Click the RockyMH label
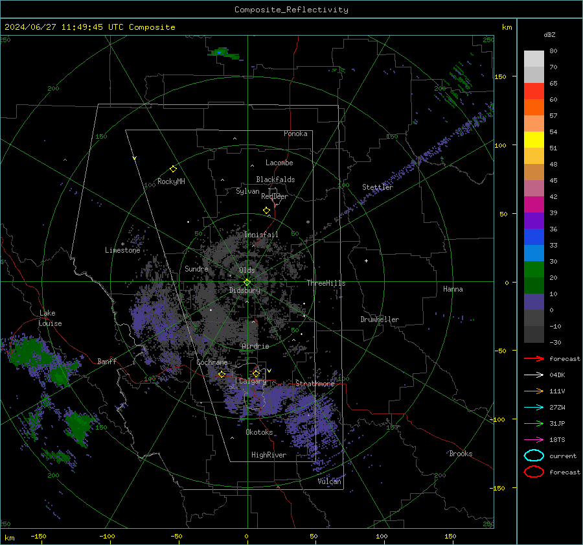 pyautogui.click(x=171, y=181)
